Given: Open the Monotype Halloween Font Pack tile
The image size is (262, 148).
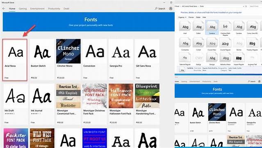Looking at the screenshot, I should click(121, 104).
